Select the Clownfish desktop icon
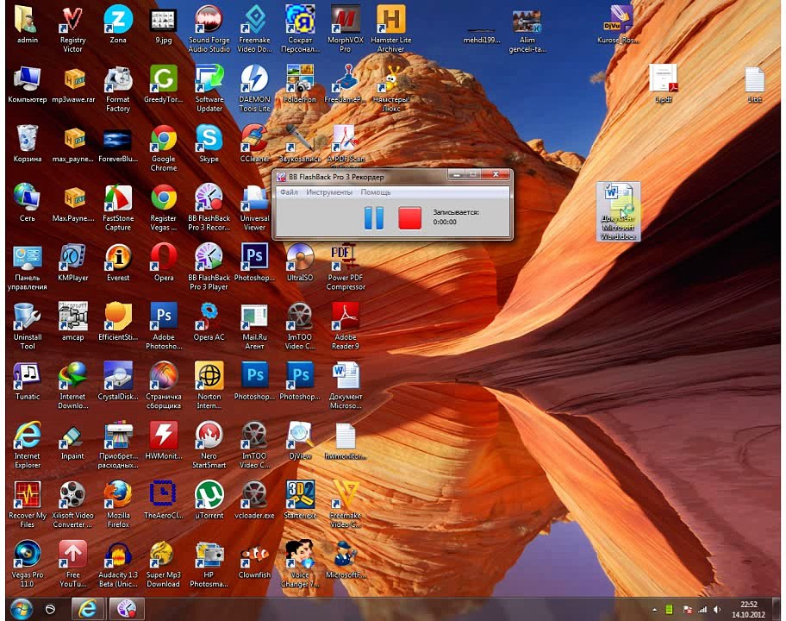 (x=254, y=560)
